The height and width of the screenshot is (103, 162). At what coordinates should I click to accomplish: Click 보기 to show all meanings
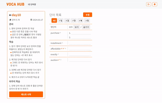pos(77,27)
